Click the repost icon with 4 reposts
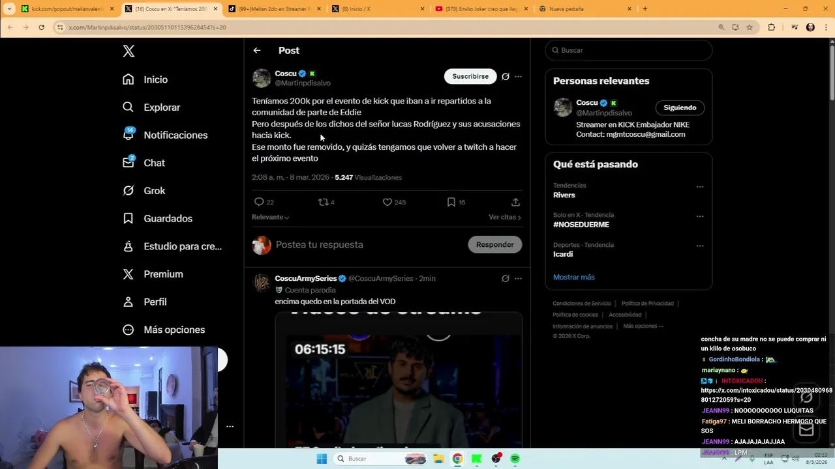 coord(323,202)
